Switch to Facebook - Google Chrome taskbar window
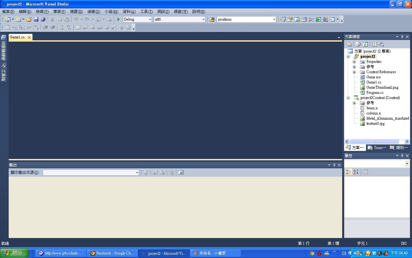 [x=113, y=253]
